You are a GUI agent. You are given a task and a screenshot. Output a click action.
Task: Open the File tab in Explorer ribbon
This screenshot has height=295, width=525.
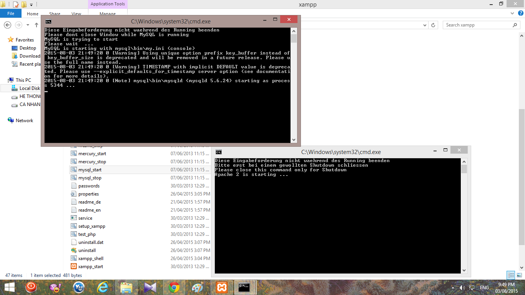pyautogui.click(x=11, y=13)
